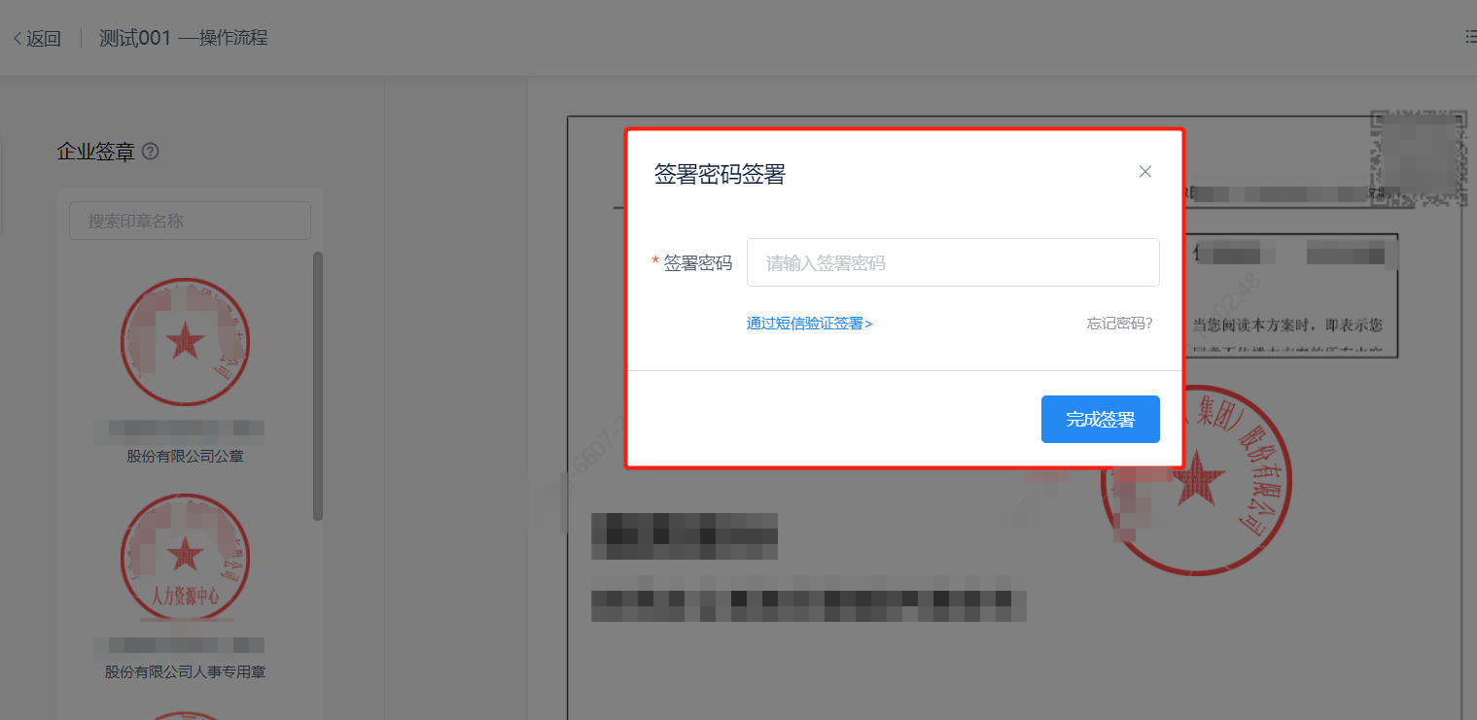
Task: Click the 忘记密码? link
Action: pyautogui.click(x=1119, y=324)
